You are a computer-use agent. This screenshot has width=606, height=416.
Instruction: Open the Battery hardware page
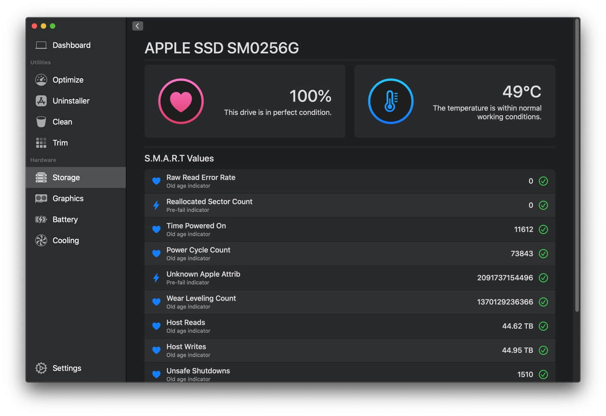point(76,219)
